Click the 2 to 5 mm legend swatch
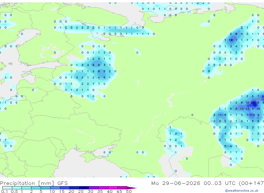This screenshot has height=193, width=264. click(36, 188)
